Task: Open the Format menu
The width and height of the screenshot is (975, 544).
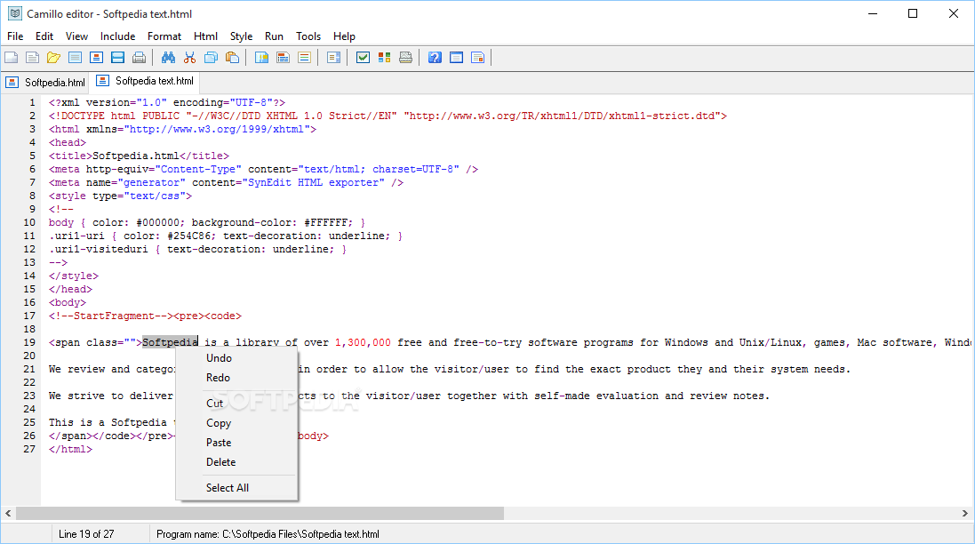Action: [164, 36]
